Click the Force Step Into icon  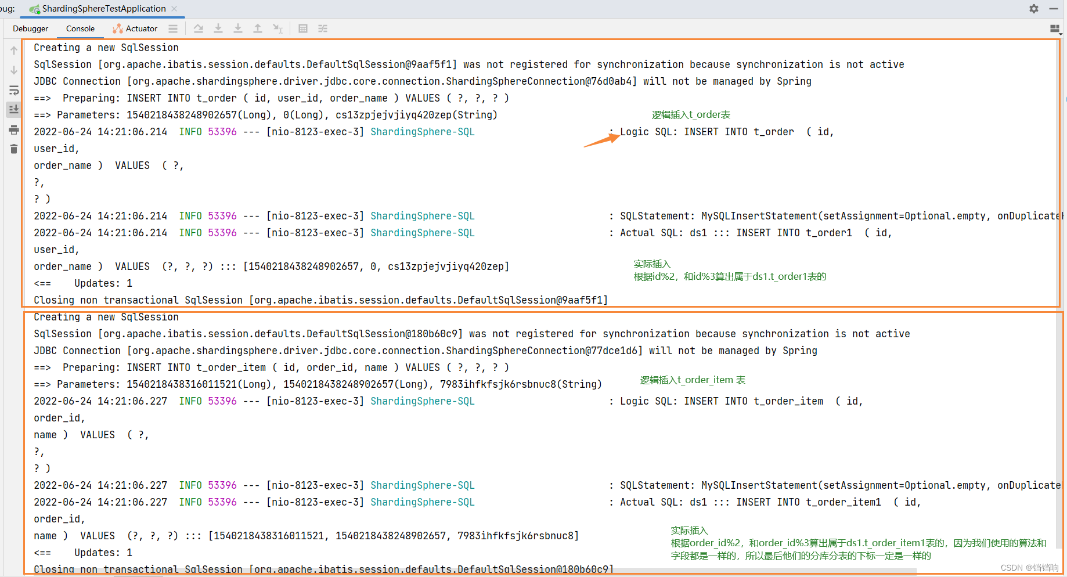(x=238, y=28)
